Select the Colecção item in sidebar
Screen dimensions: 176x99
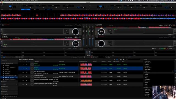tap(5, 61)
